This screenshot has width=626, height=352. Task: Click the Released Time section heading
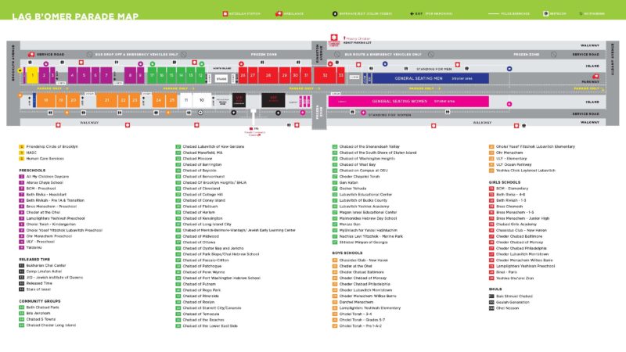click(x=34, y=260)
